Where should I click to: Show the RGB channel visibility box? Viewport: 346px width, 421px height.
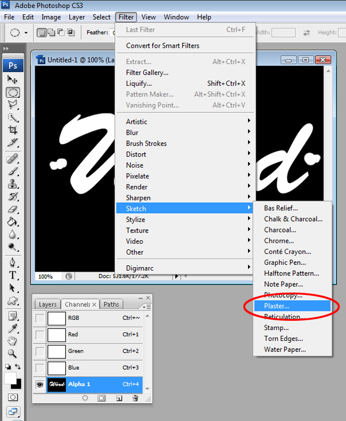coord(40,318)
